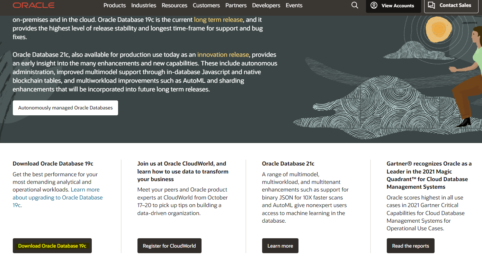Click the multimodel enhancements description text
This screenshot has height=258, width=482.
tap(305, 197)
